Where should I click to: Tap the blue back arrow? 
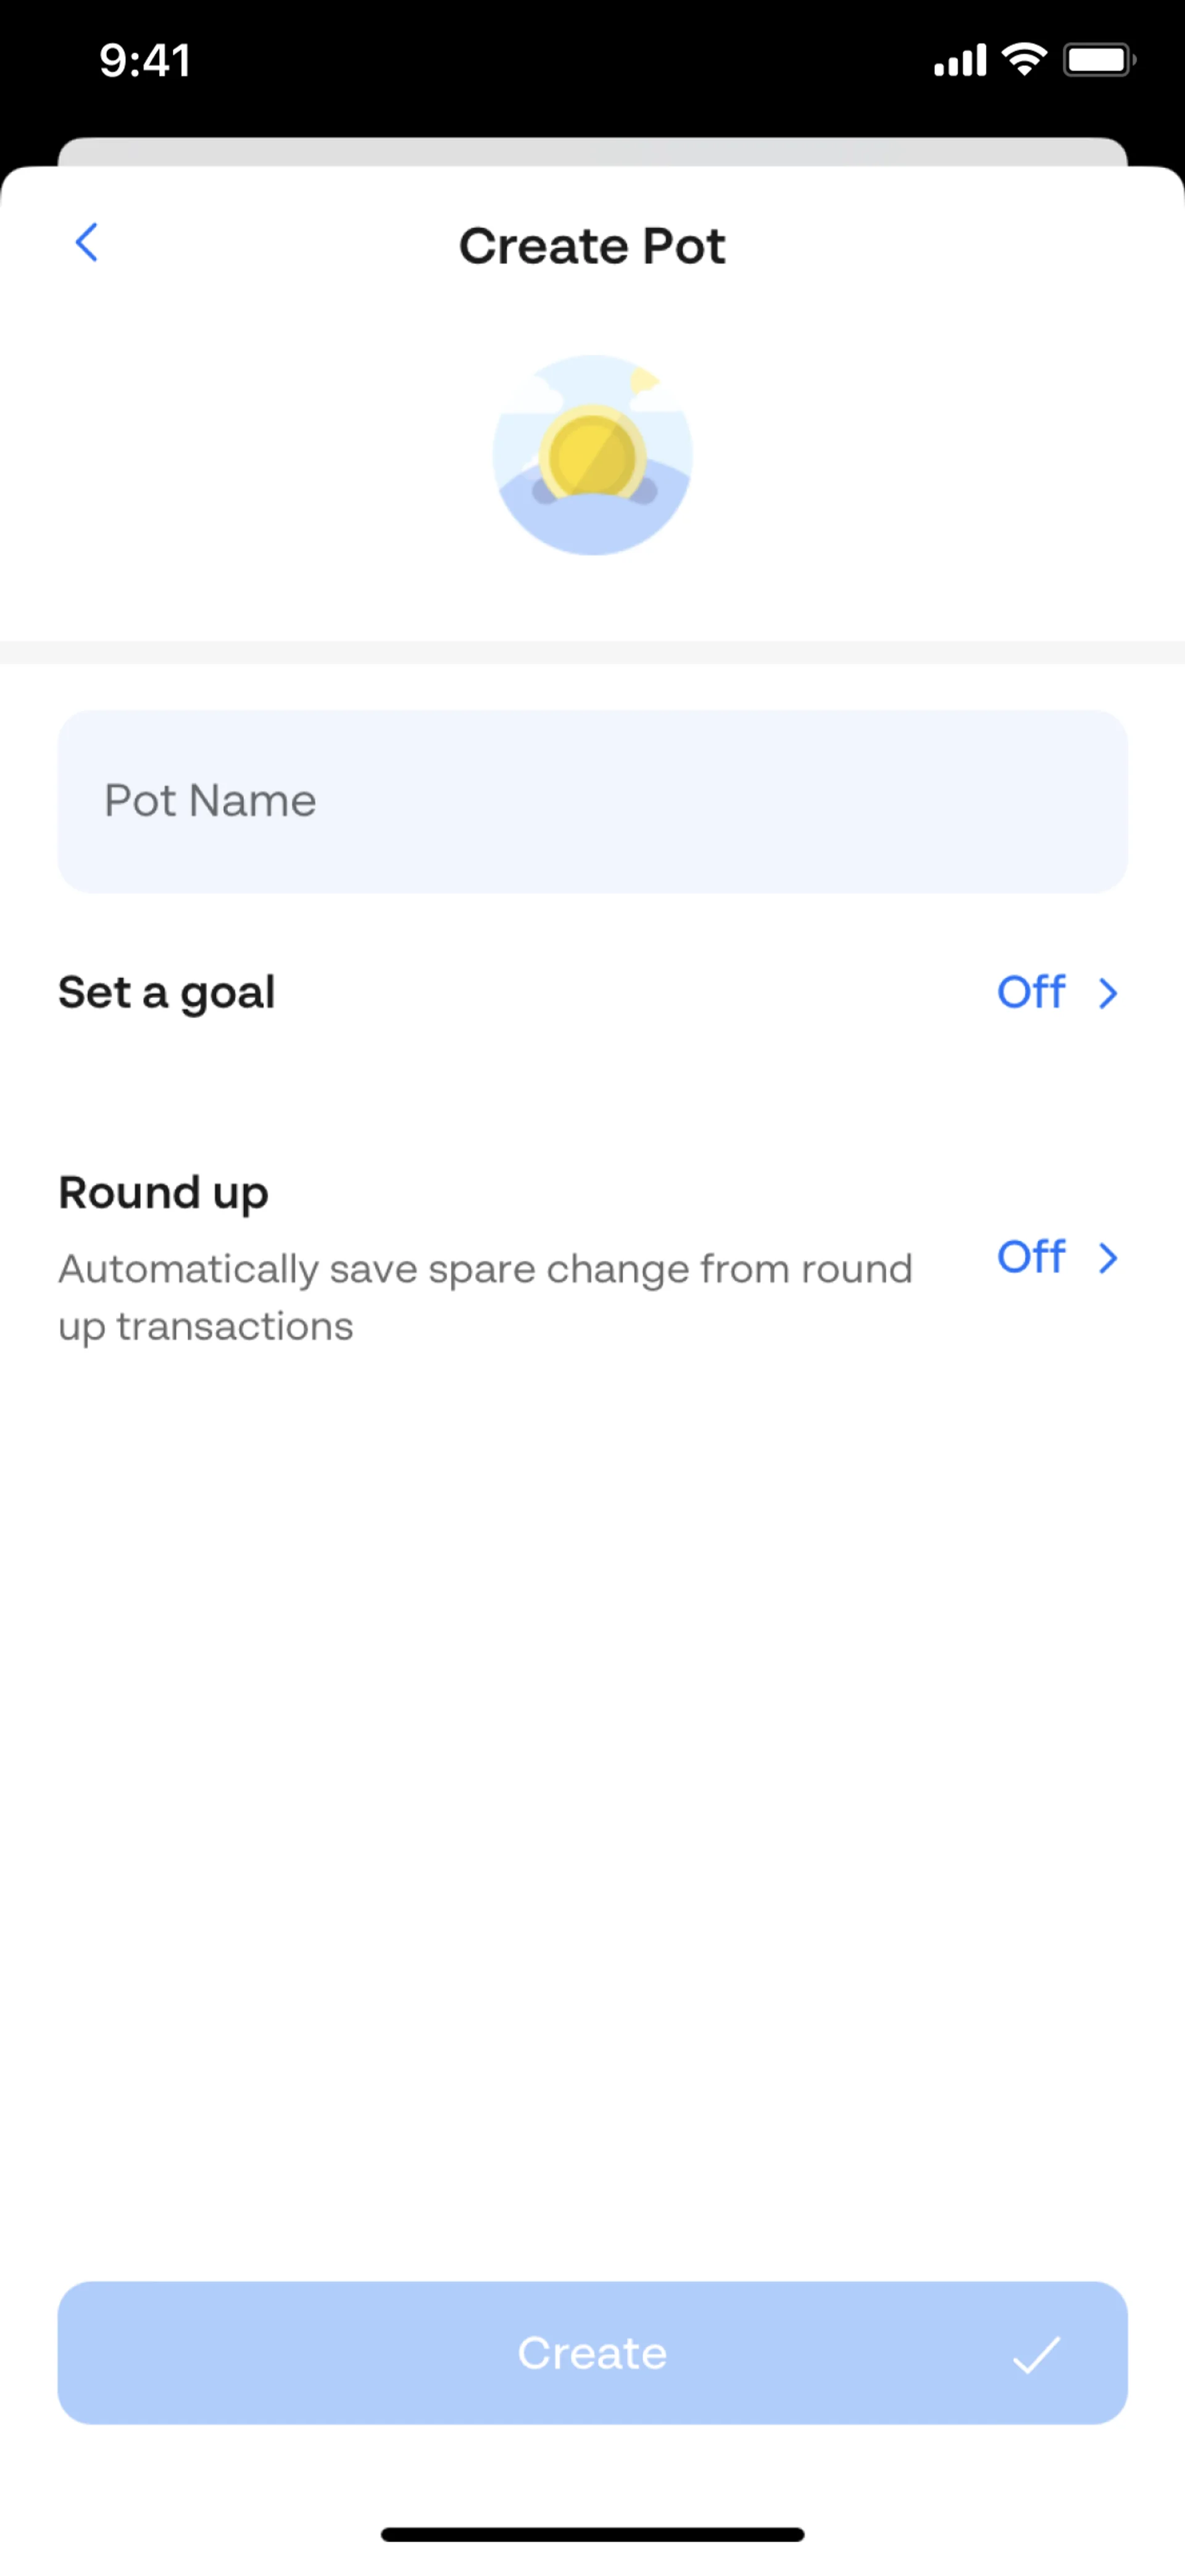click(88, 242)
